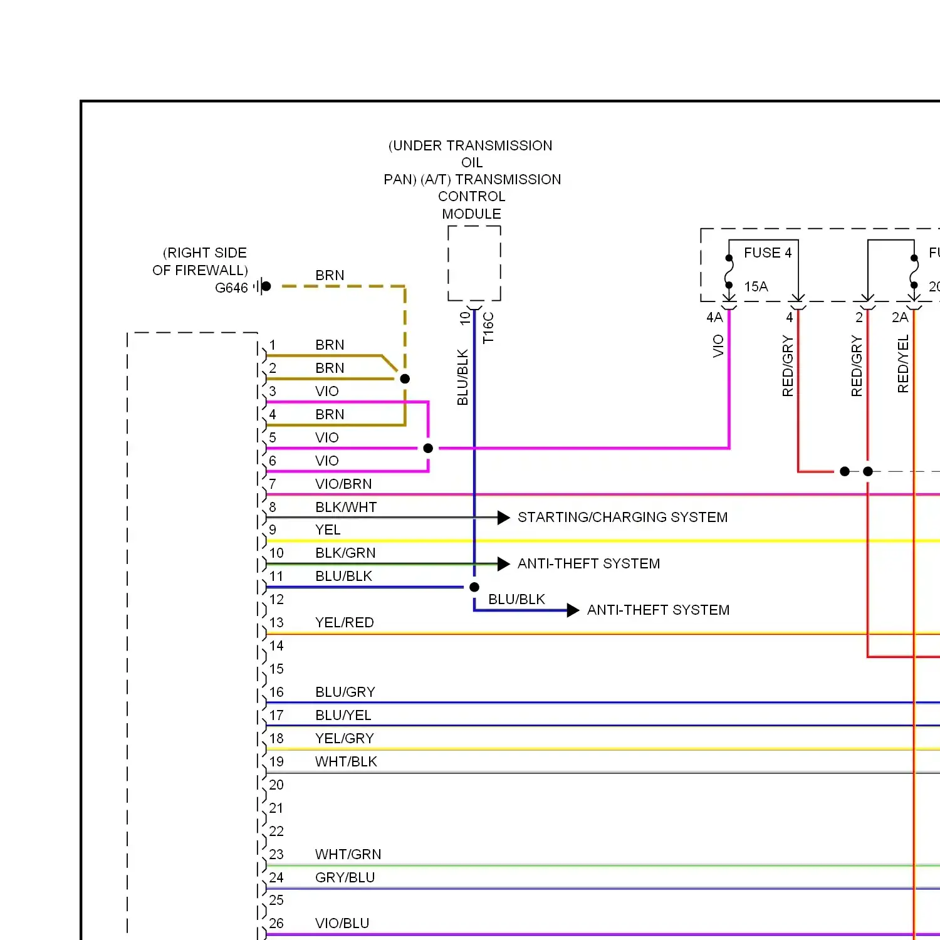Select the VIO label at pin 5
This screenshot has width=940, height=940.
coord(326,437)
